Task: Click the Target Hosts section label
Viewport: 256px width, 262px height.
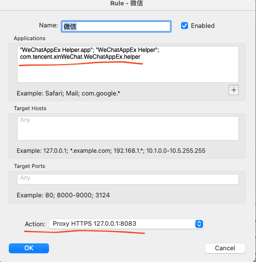Action: (30, 108)
